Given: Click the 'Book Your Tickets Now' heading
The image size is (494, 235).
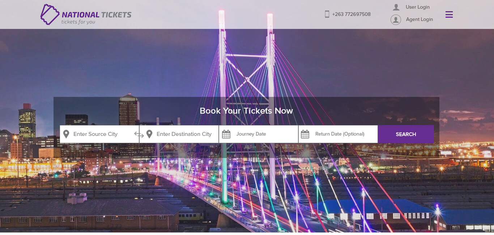Looking at the screenshot, I should pos(246,111).
